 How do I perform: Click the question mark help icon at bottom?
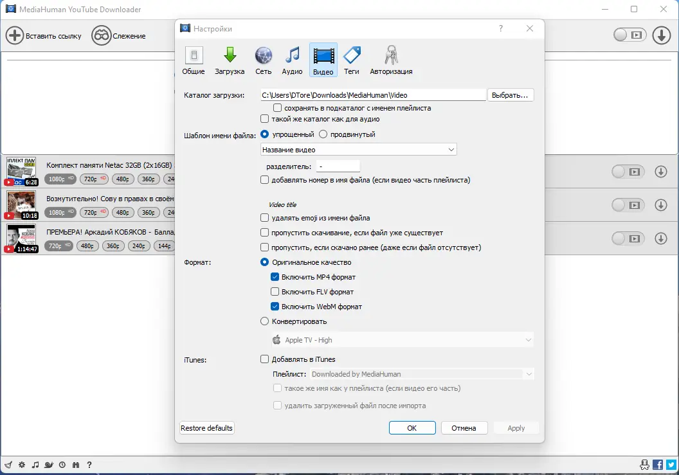(x=89, y=465)
